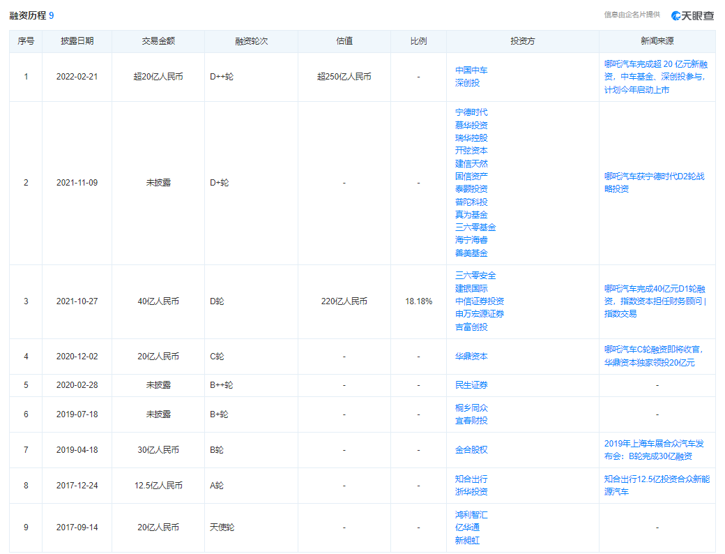
Task: Select round cell 天使轮
Action: click(222, 527)
